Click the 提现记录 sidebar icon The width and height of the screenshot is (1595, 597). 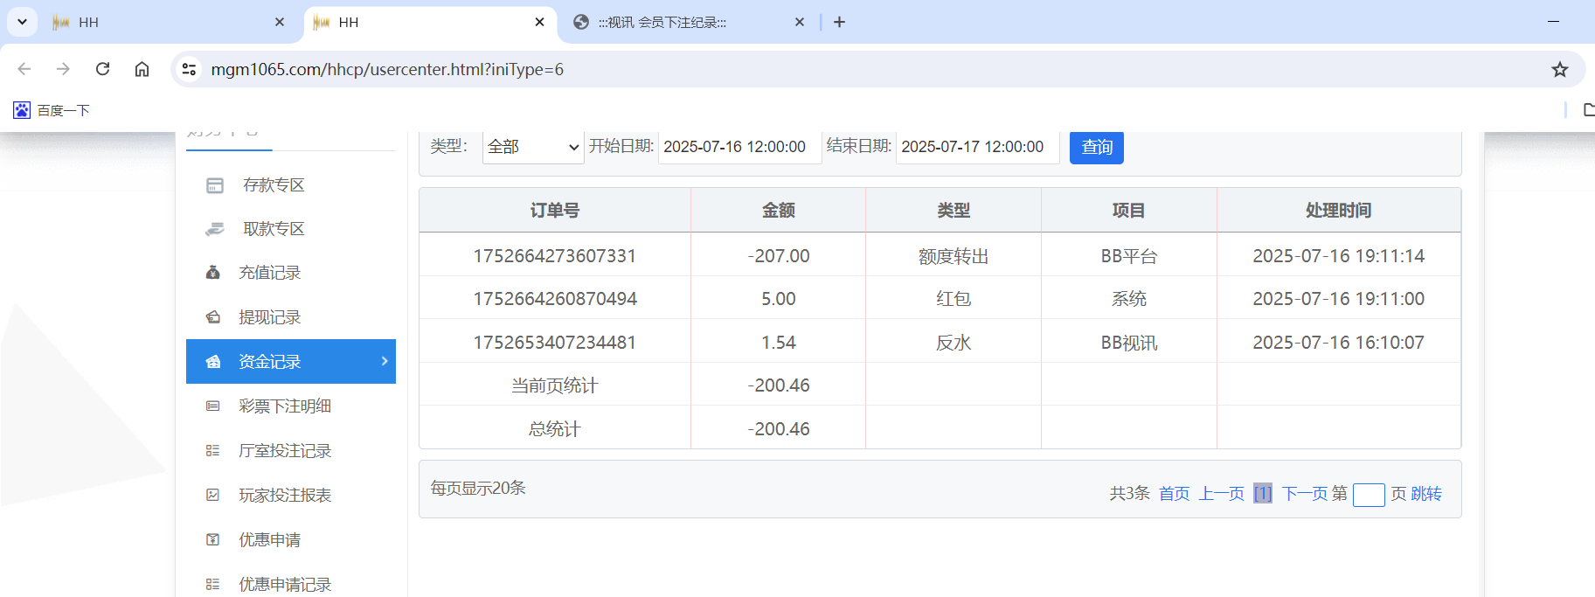coord(212,317)
